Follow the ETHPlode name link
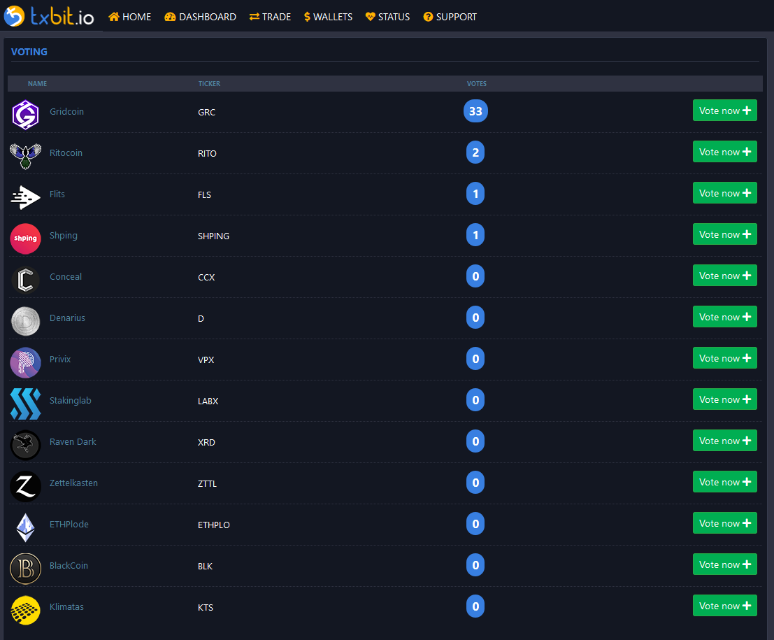The image size is (774, 640). pyautogui.click(x=69, y=524)
